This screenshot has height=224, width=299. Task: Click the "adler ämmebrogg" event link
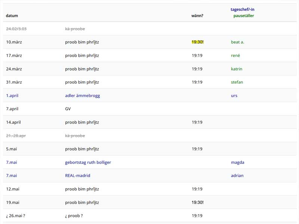82,96
